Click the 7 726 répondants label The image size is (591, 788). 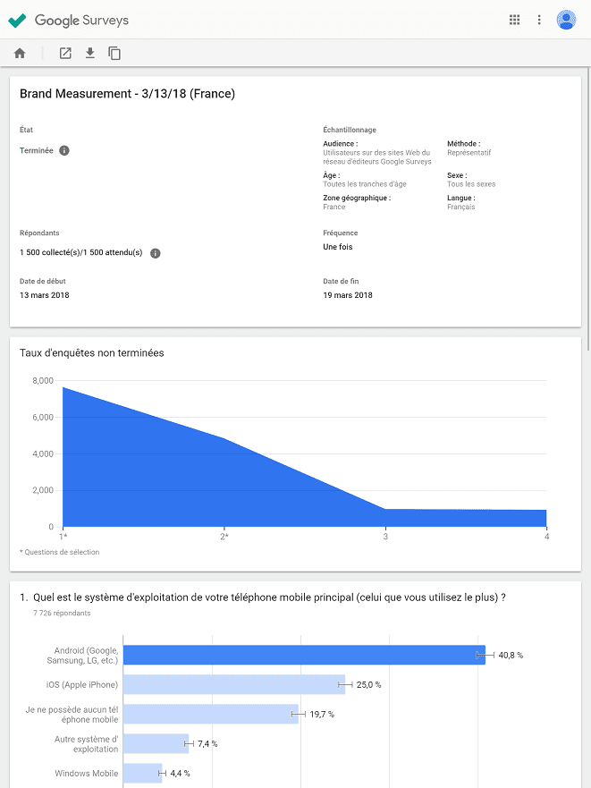(62, 613)
